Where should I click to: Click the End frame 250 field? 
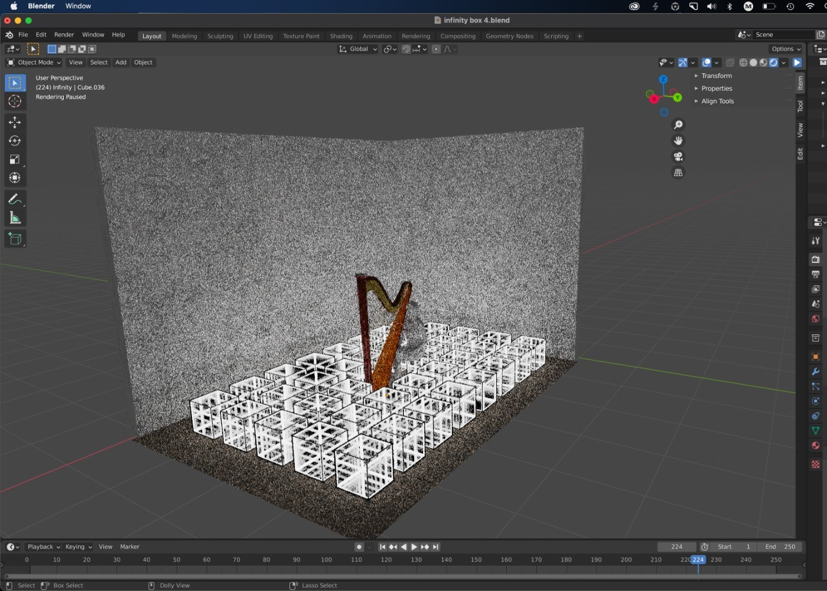[x=780, y=547]
